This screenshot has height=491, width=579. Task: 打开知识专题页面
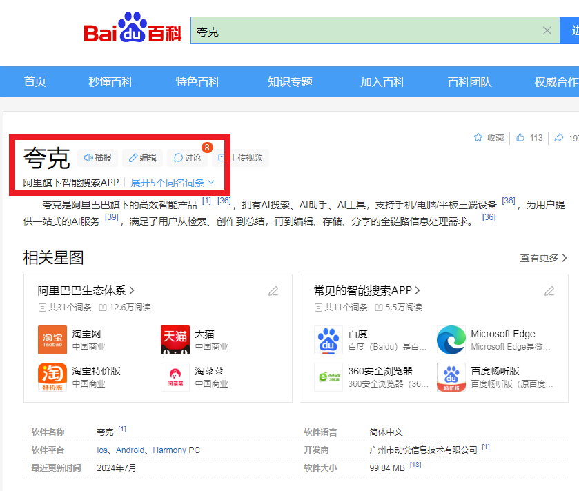click(290, 81)
